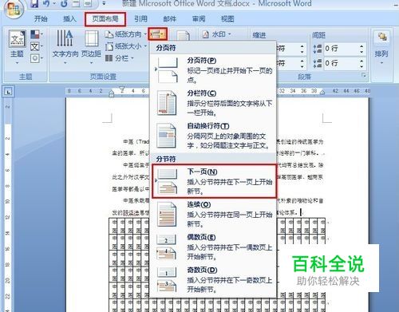This screenshot has width=399, height=312.
Task: Insert 分页符(P) page break
Action: (x=213, y=70)
